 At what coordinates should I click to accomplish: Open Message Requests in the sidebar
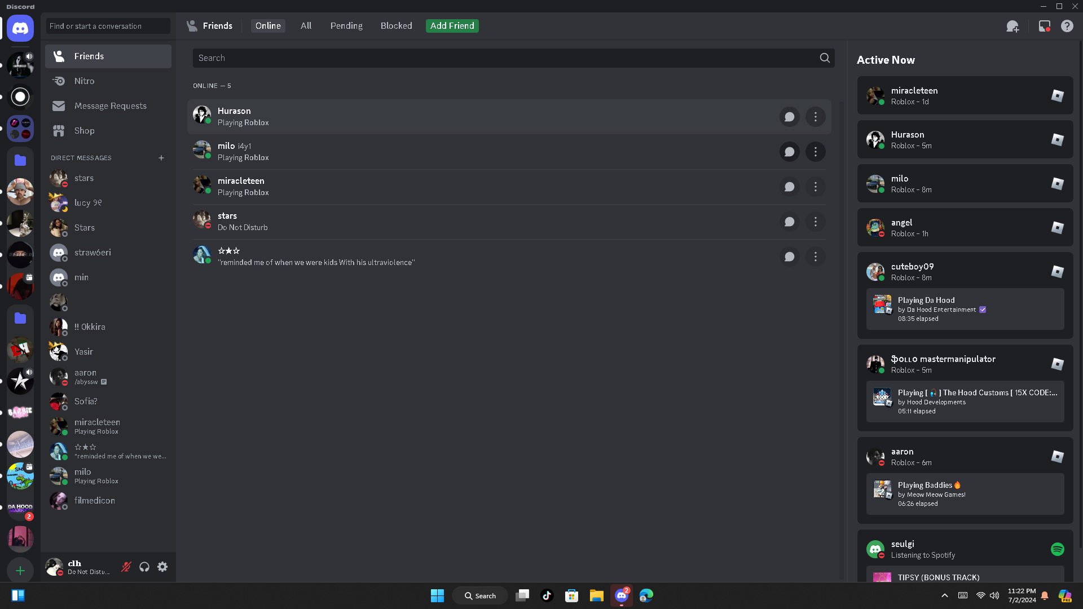tap(110, 106)
